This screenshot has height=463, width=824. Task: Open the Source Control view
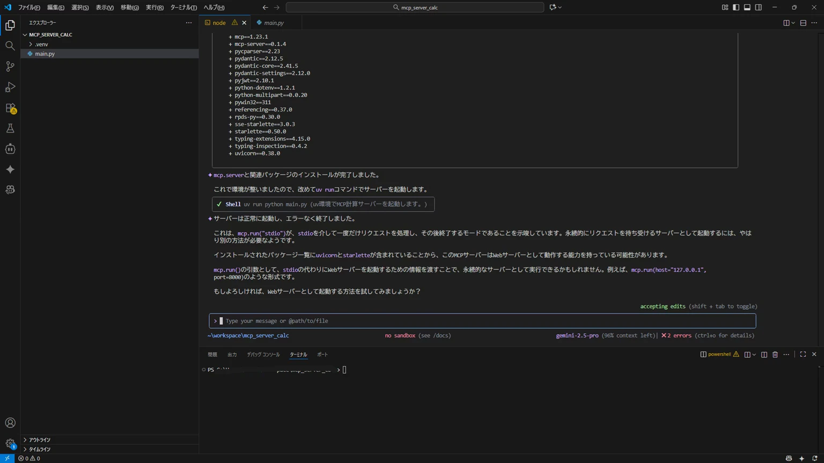coord(10,66)
